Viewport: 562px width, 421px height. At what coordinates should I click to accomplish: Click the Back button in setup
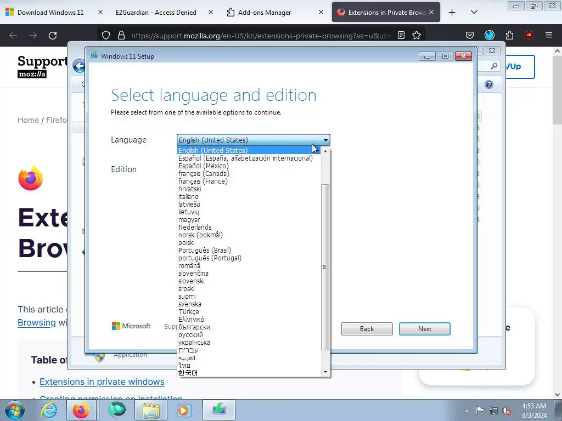[367, 329]
